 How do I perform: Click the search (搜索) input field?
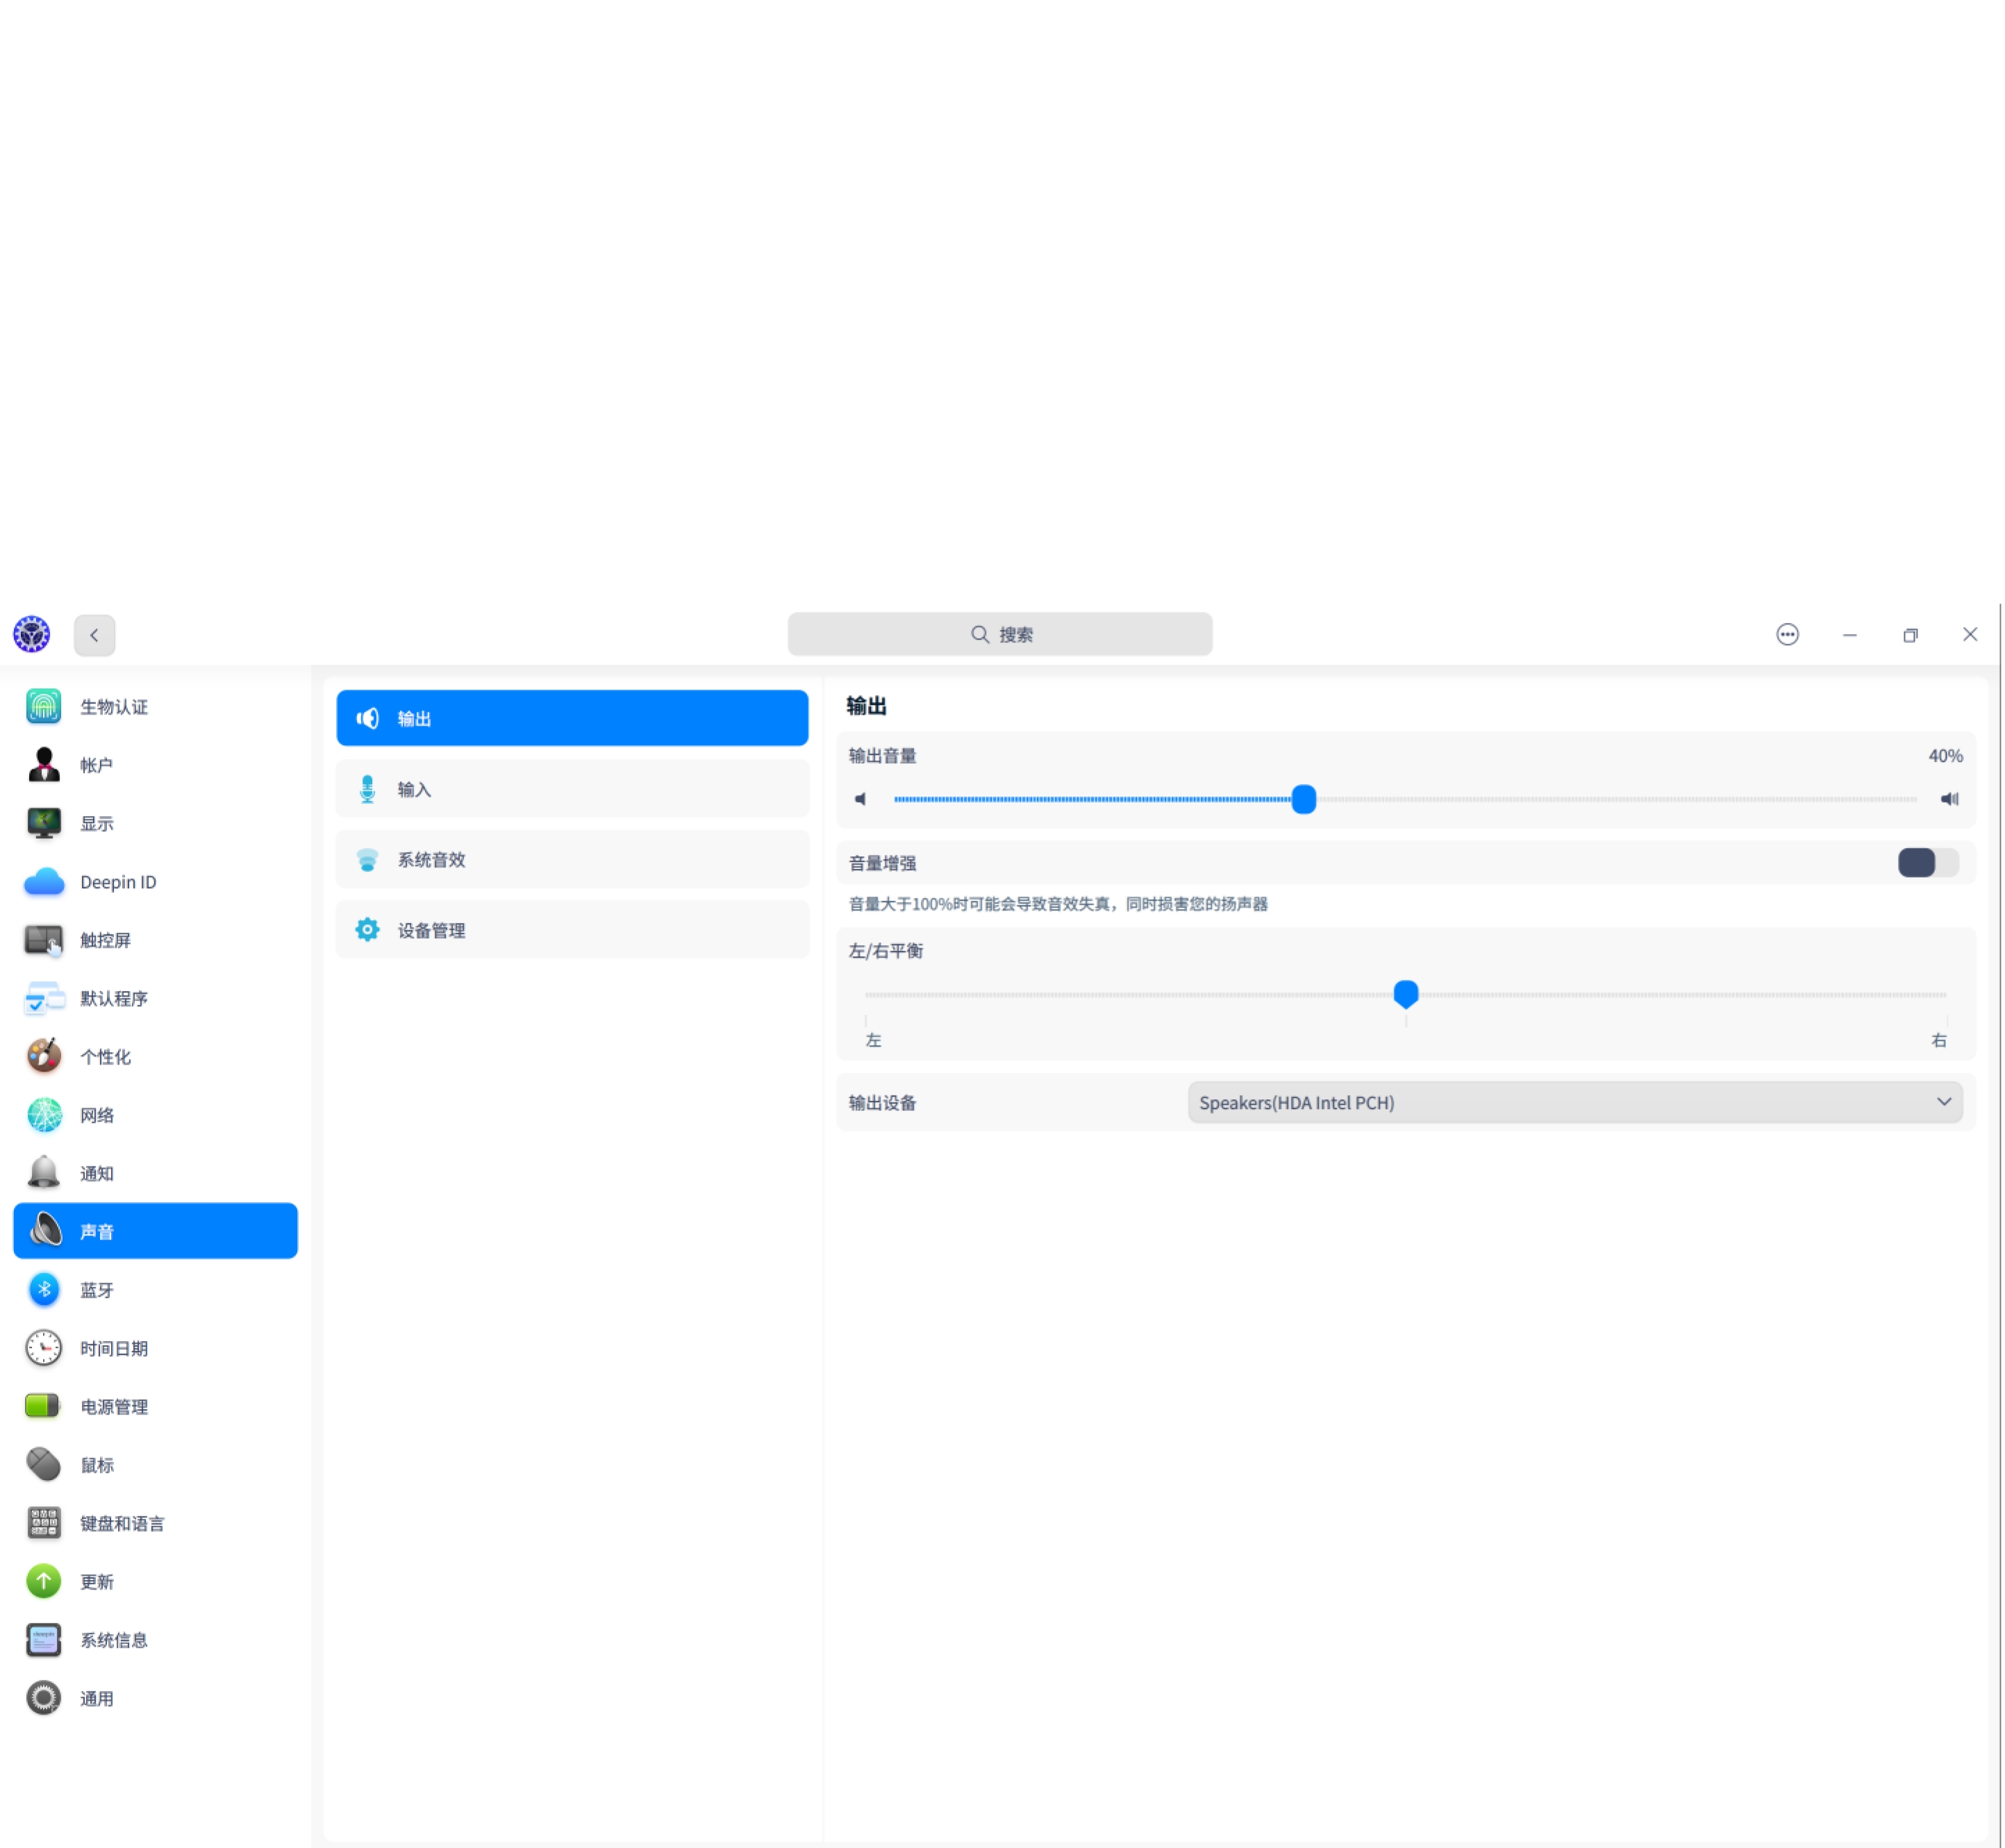tap(999, 634)
